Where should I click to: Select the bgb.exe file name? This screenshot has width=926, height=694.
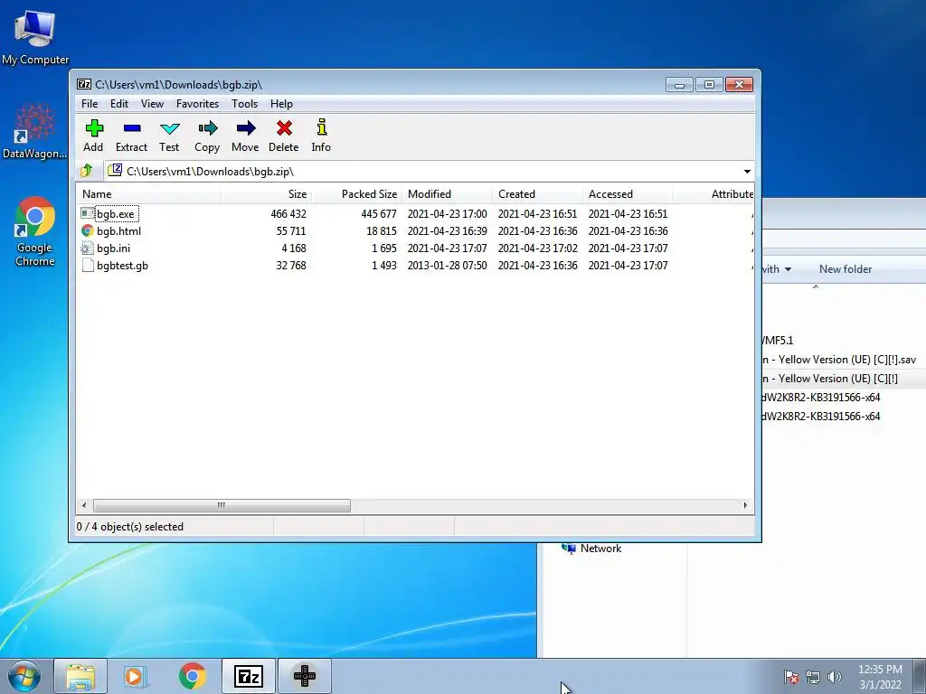tap(116, 213)
